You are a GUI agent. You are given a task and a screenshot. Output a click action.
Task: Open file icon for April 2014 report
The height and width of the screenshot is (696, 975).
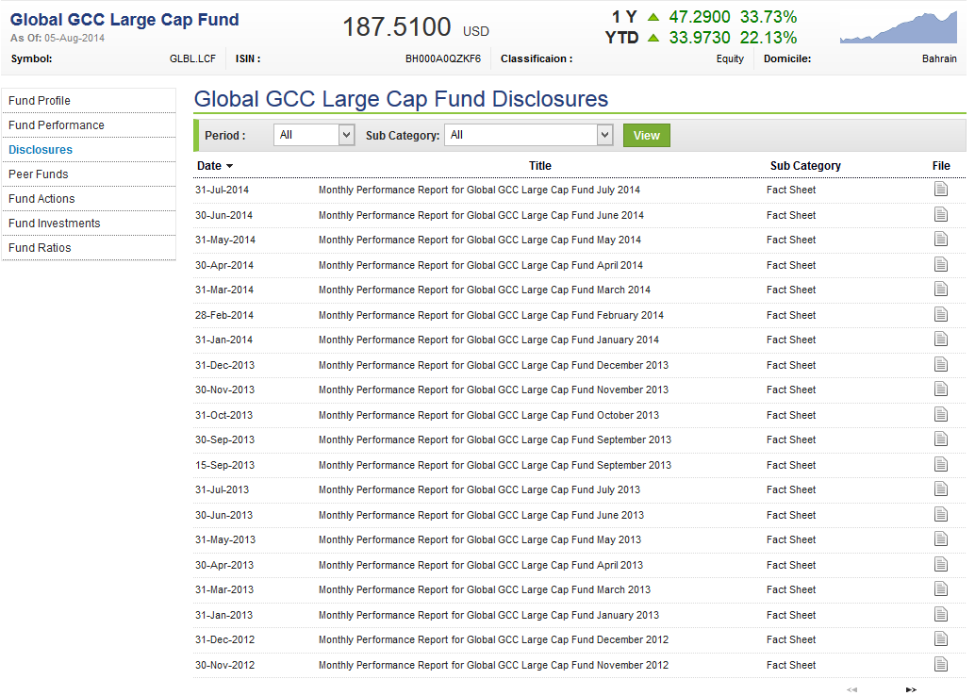pos(941,264)
